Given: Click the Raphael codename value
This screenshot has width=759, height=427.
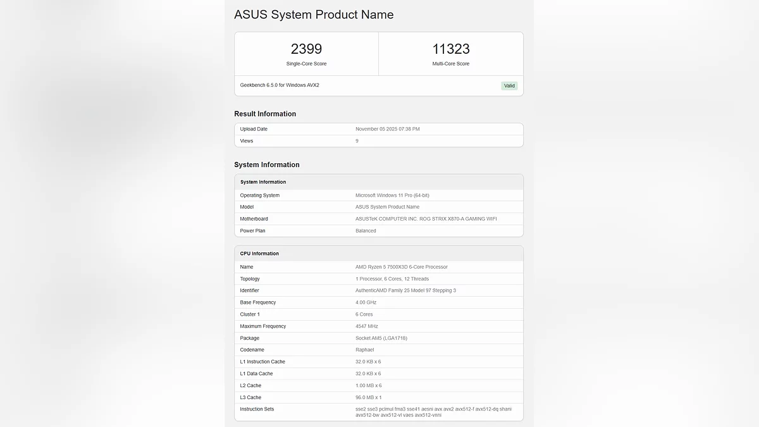Looking at the screenshot, I should tap(364, 350).
